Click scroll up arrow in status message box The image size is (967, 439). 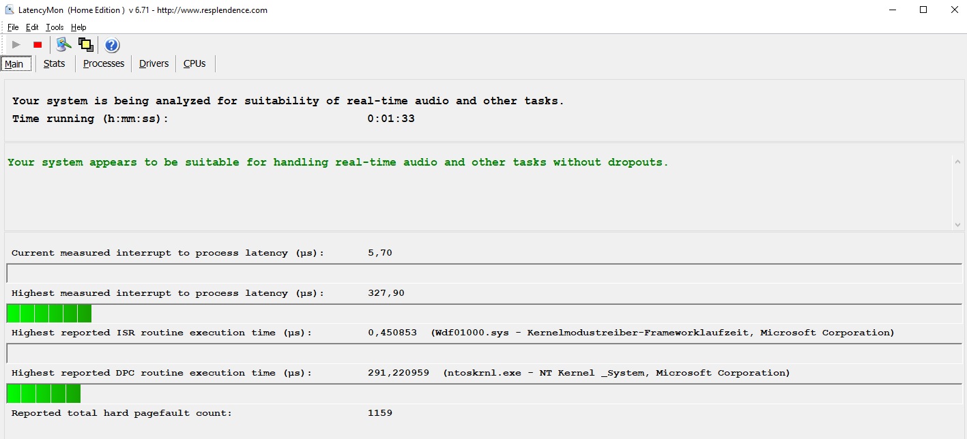957,162
